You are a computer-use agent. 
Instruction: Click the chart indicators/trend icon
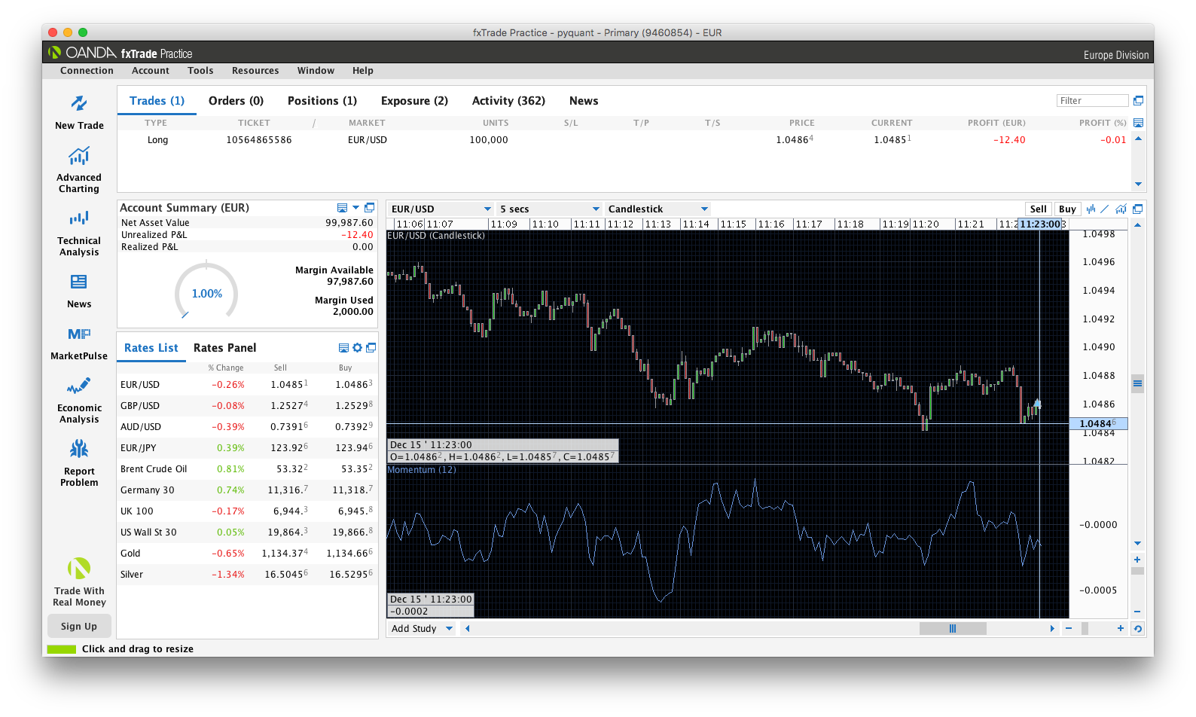(x=1121, y=209)
